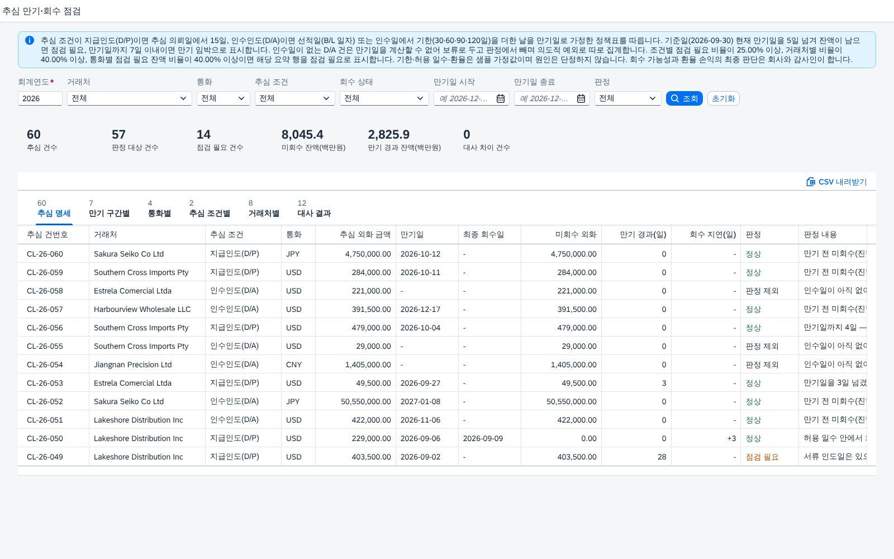The height and width of the screenshot is (559, 894).
Task: Sort by the 추심 건번호 column header
Action: (54, 235)
